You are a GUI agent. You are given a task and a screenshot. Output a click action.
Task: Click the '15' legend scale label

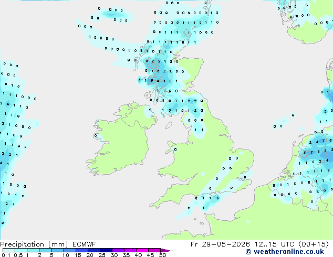78,255
